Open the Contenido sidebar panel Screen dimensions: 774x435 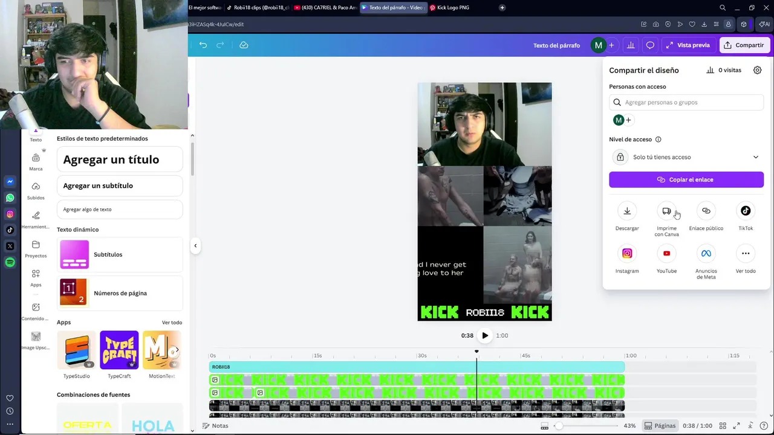click(x=36, y=312)
